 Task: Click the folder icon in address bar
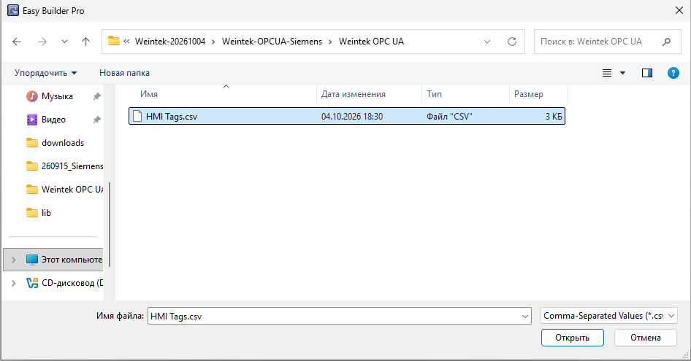click(114, 41)
